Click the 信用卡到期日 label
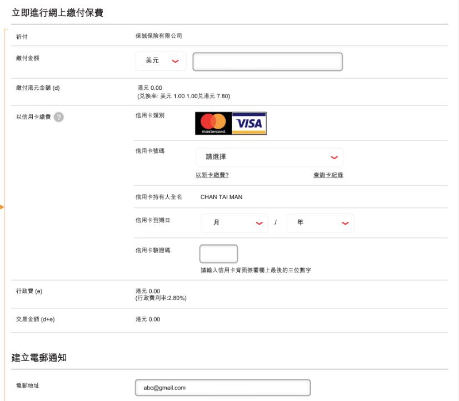The image size is (459, 401). [153, 220]
